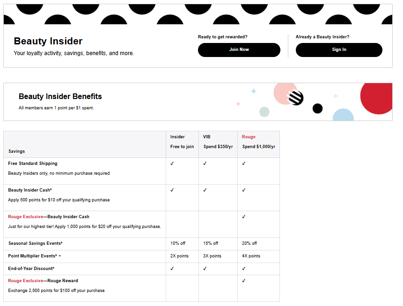
Task: Click Insider checkmark for Free Standard Shipping
Action: [x=172, y=164]
